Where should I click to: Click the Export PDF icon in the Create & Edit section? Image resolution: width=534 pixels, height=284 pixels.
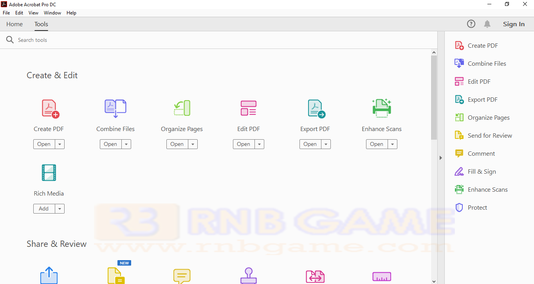click(x=316, y=109)
